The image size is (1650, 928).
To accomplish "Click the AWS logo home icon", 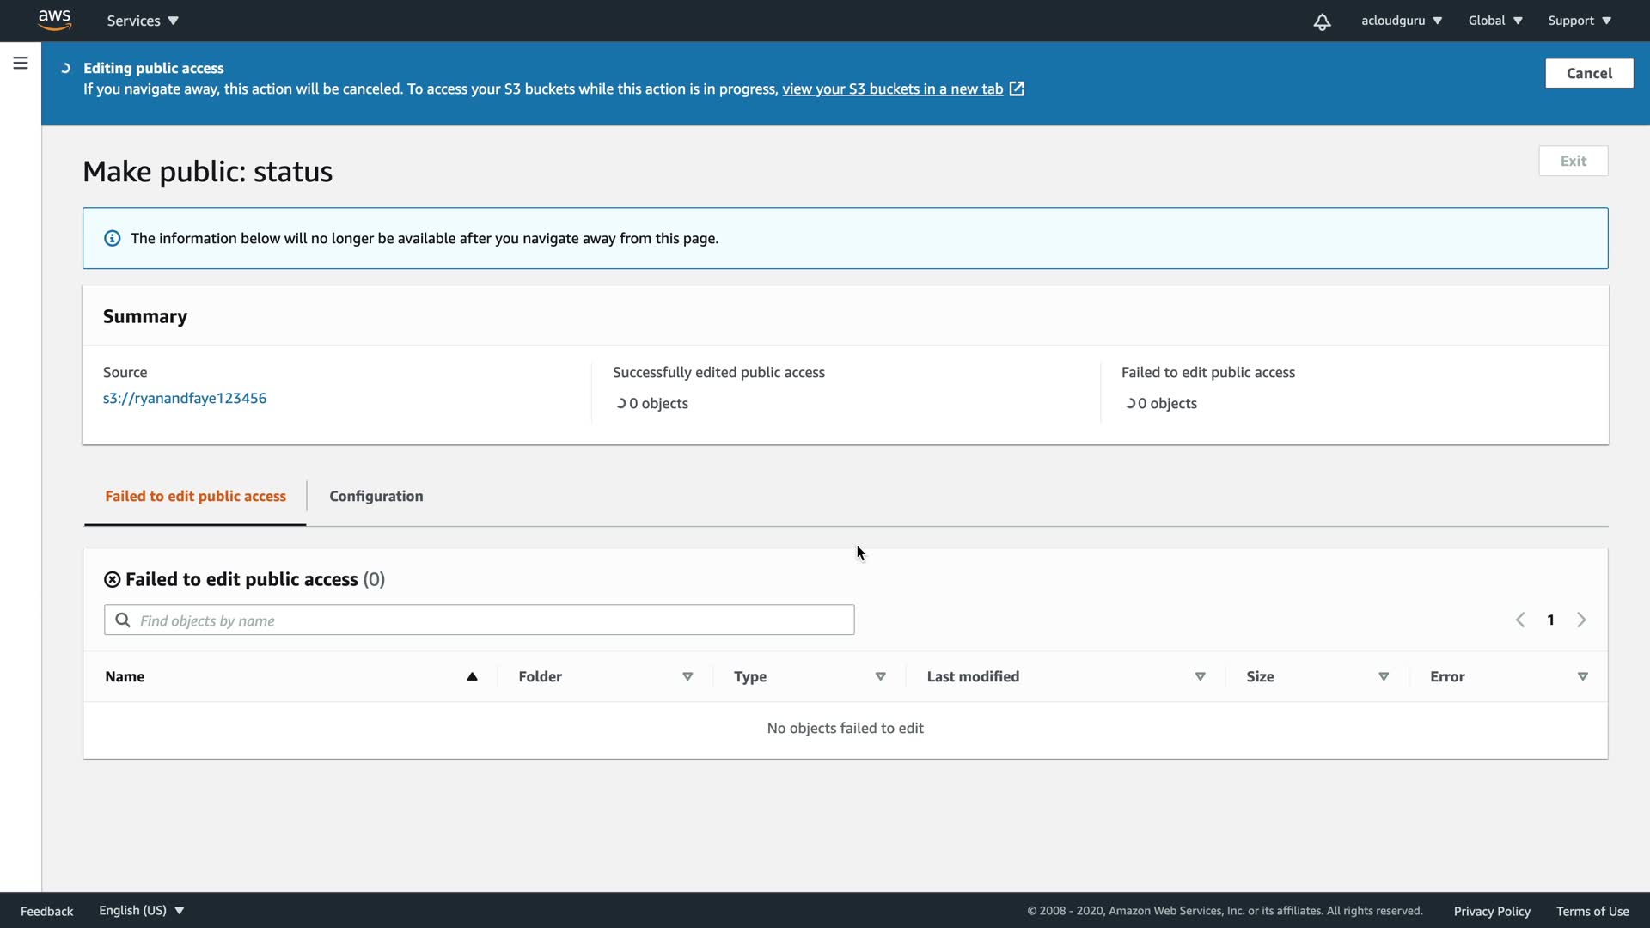I will tap(54, 20).
